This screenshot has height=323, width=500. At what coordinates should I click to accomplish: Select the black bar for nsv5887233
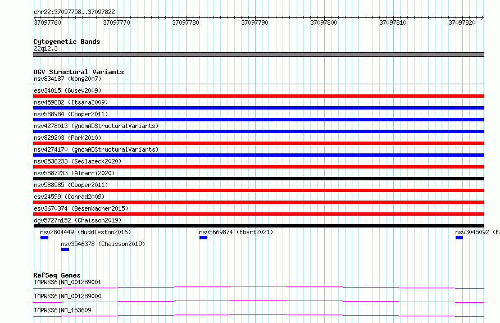tap(258, 179)
